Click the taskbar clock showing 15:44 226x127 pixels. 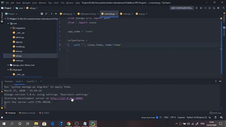211,124
